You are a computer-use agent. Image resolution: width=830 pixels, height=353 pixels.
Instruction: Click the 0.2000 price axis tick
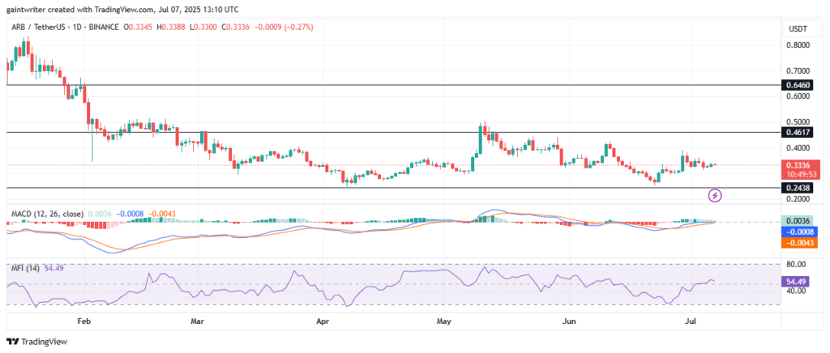tap(797, 198)
